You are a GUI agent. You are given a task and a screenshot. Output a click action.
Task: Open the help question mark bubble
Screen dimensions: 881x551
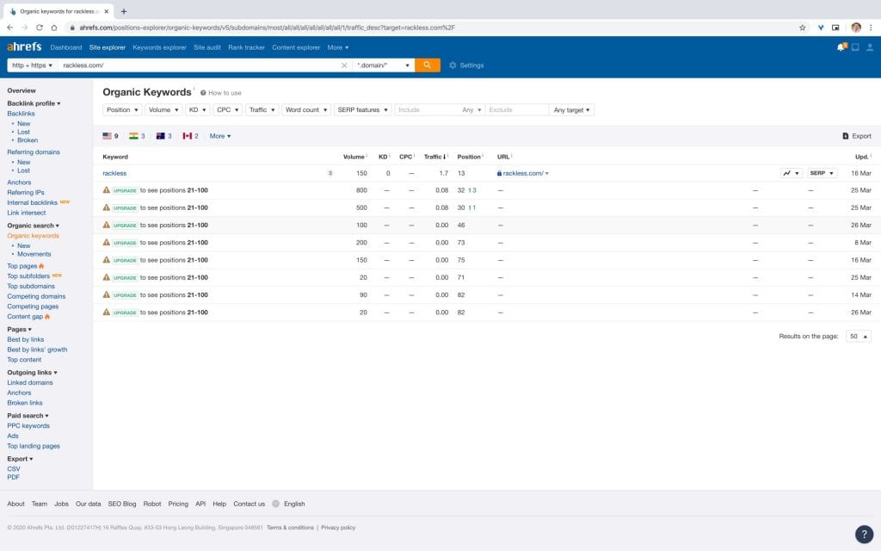pyautogui.click(x=864, y=534)
